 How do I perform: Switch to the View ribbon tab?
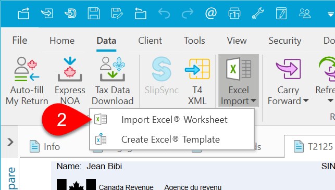coord(237,41)
